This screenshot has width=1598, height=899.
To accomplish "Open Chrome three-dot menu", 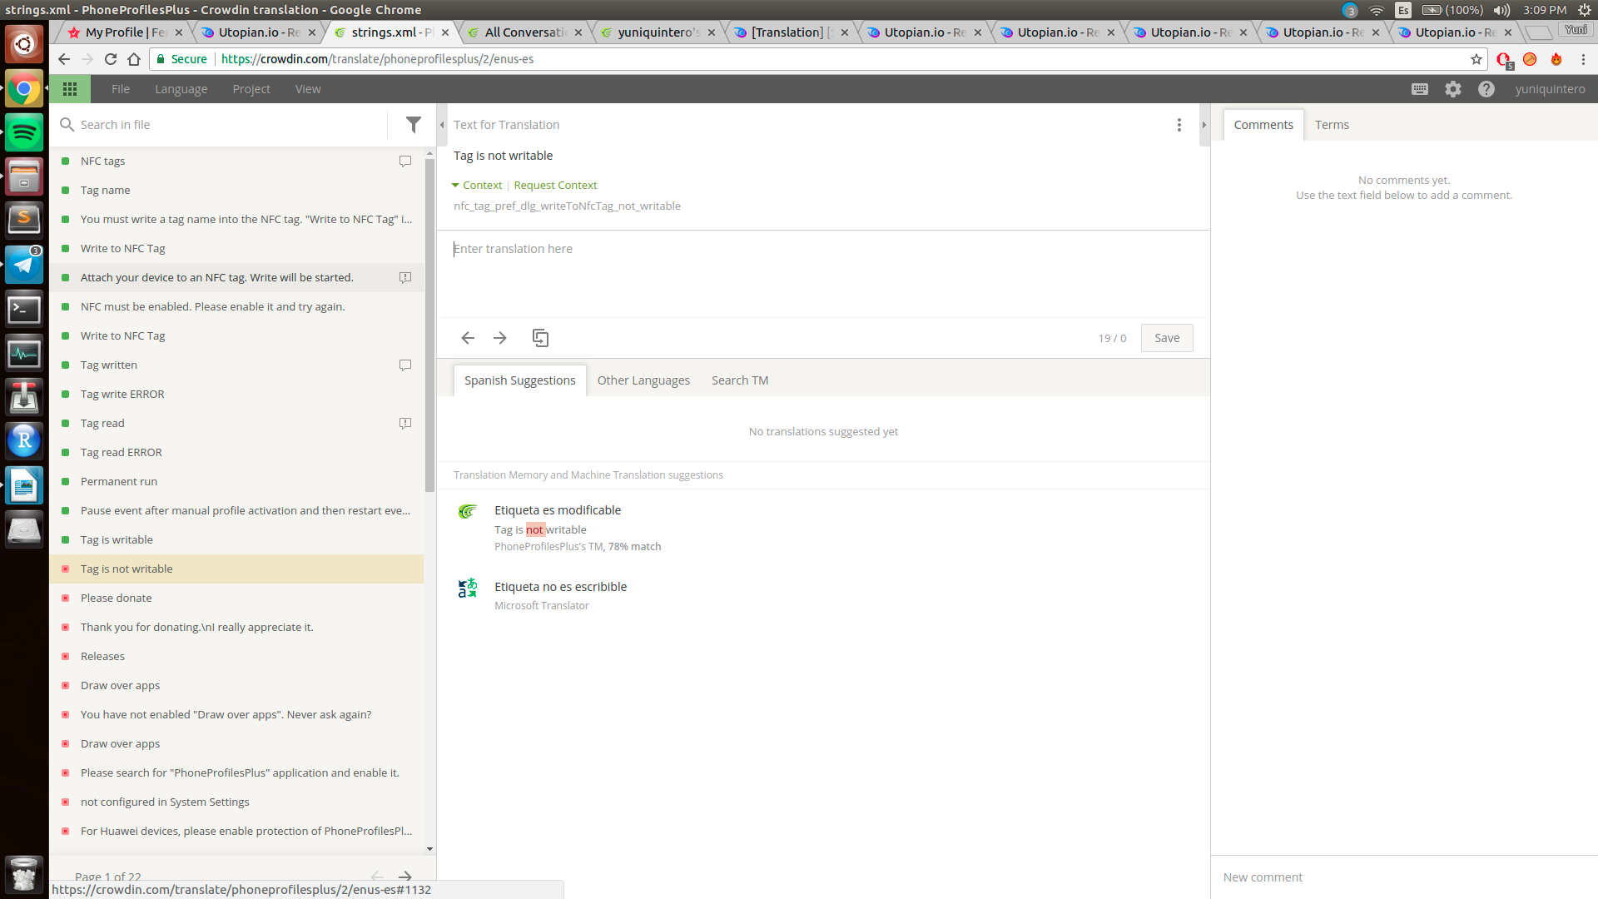I will coord(1583,59).
